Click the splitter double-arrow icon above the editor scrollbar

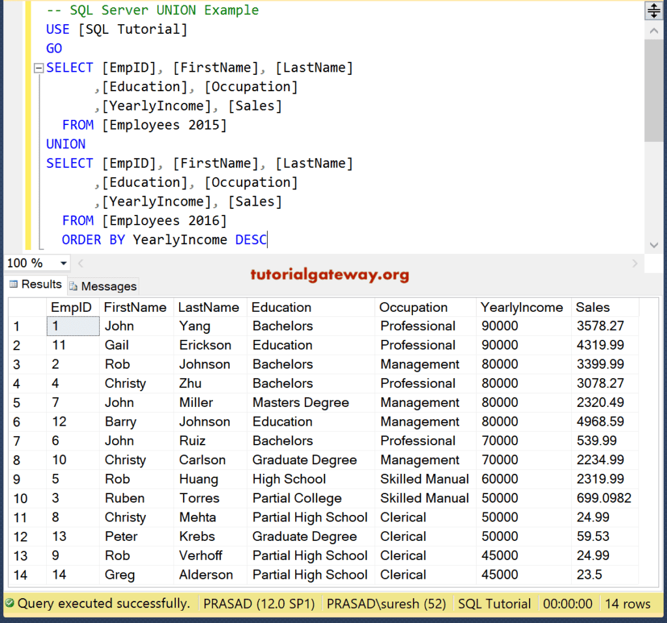point(653,10)
